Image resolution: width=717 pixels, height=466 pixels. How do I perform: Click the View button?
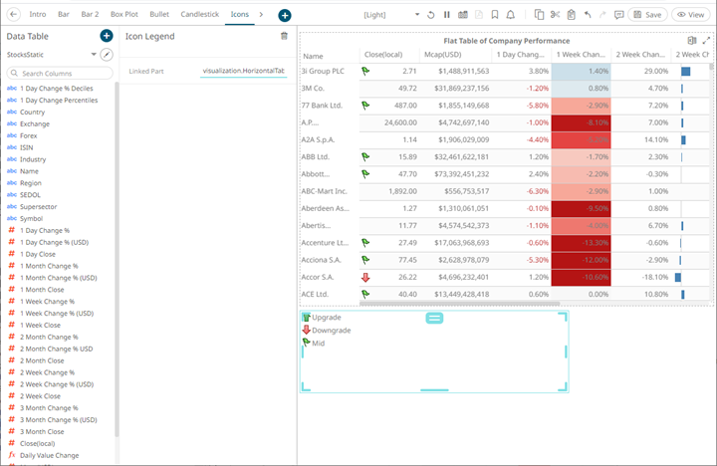[691, 15]
